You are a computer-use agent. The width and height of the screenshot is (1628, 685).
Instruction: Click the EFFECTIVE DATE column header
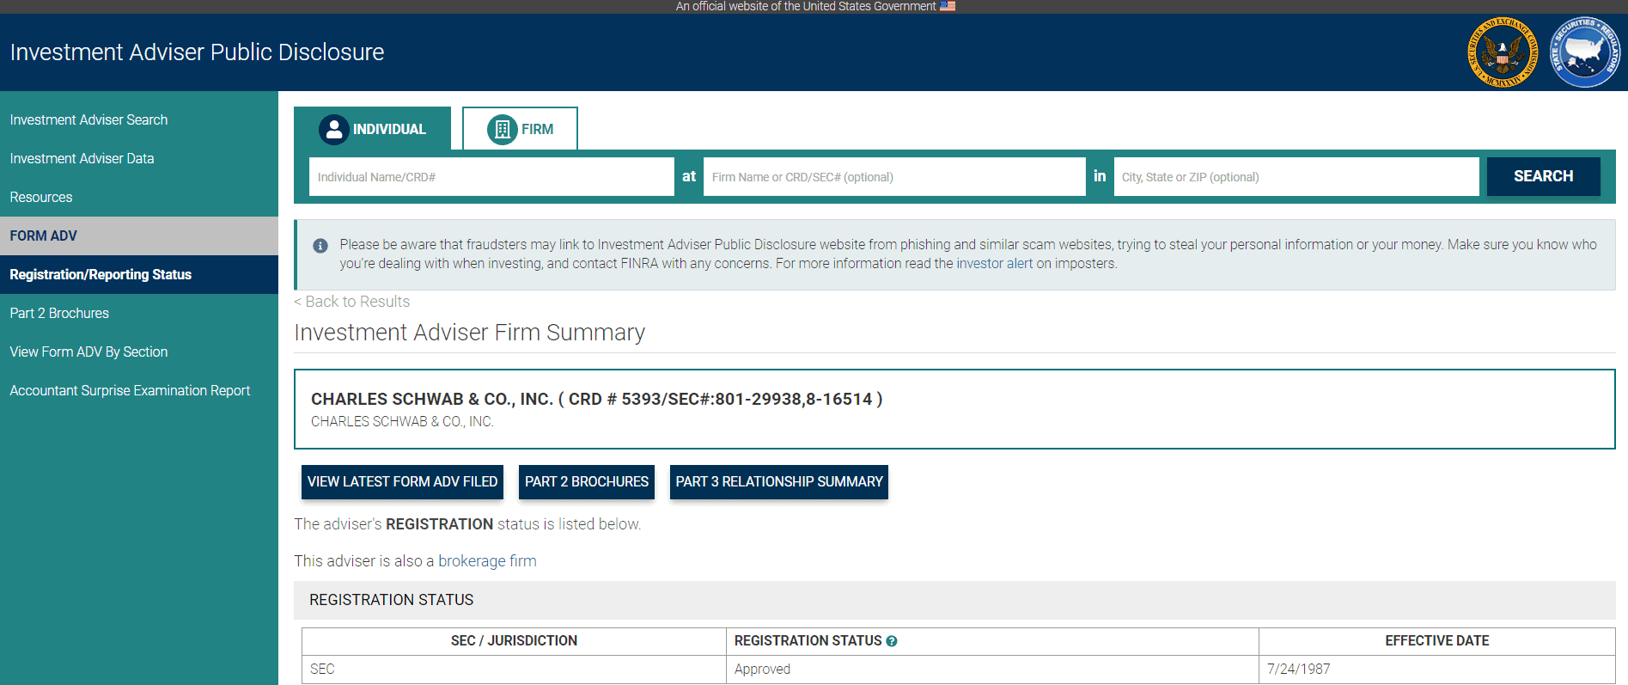pos(1437,641)
